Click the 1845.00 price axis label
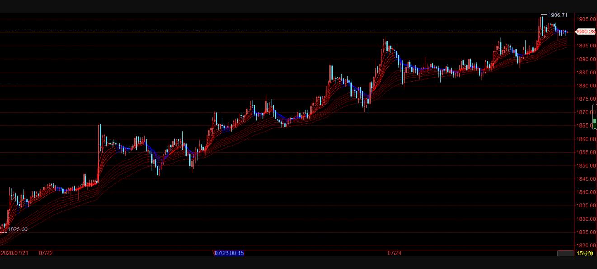 click(x=586, y=179)
